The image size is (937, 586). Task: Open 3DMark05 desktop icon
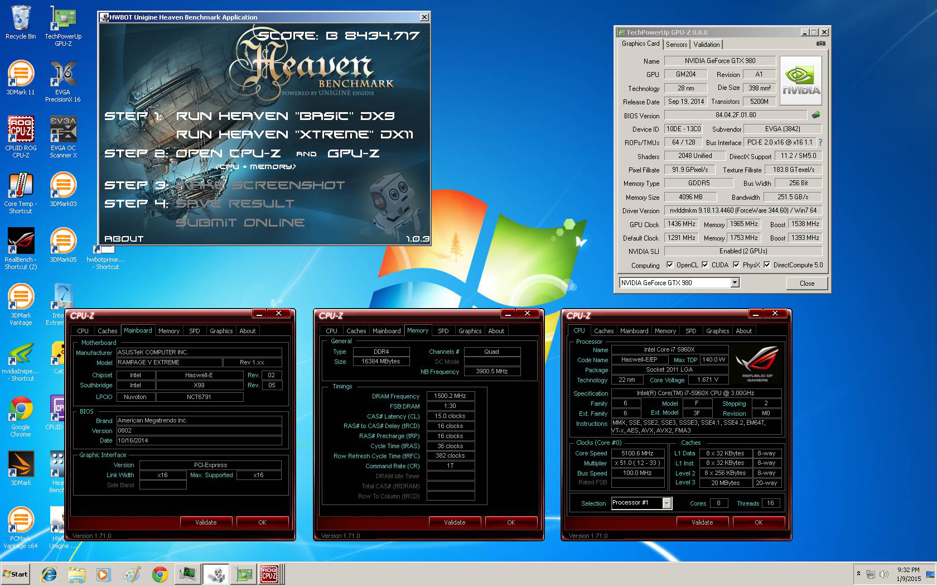click(63, 246)
